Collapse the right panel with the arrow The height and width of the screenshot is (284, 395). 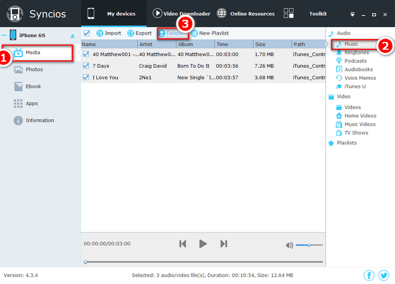tap(327, 44)
